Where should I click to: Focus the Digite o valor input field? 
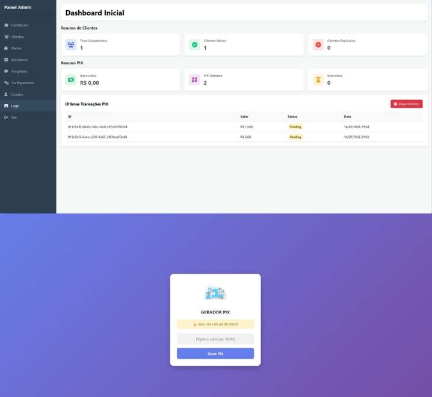click(x=215, y=339)
